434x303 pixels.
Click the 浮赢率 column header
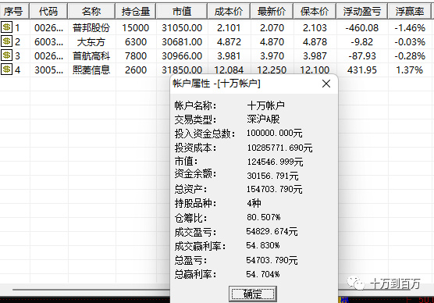[x=410, y=12]
